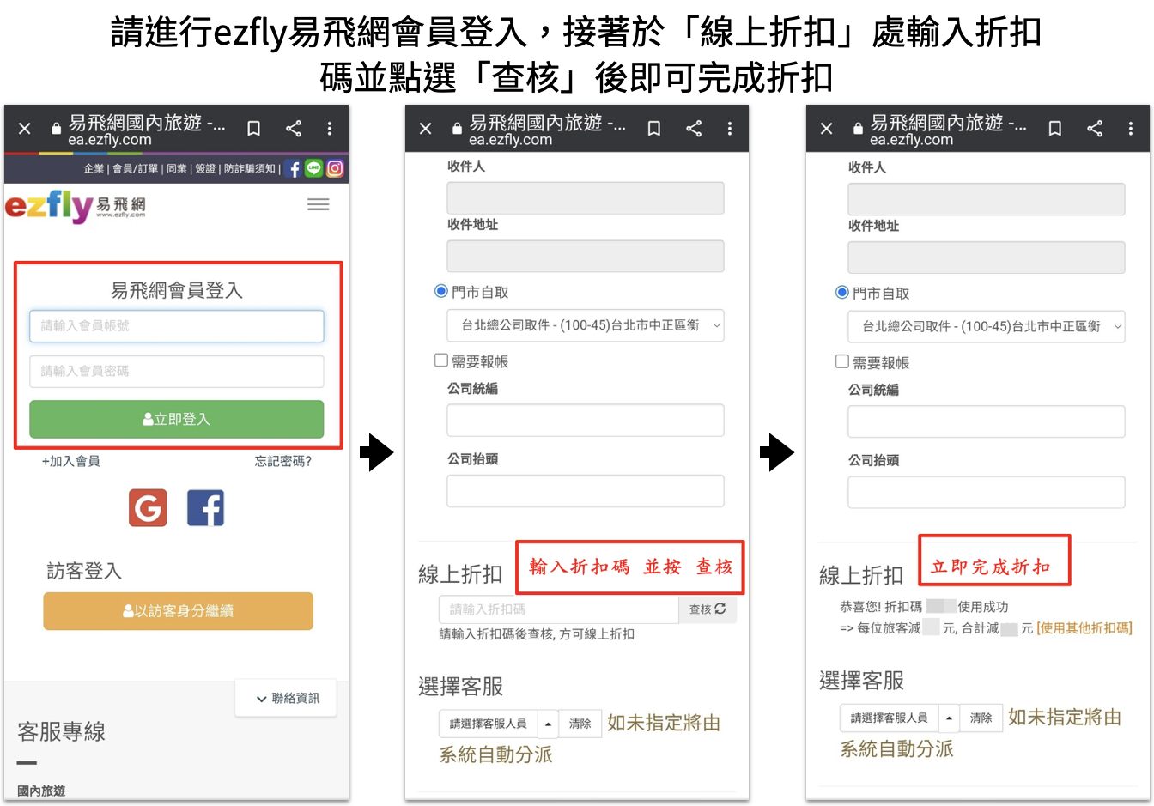
Task: Tap the share icon in the right screenshot
Action: coord(1095,129)
